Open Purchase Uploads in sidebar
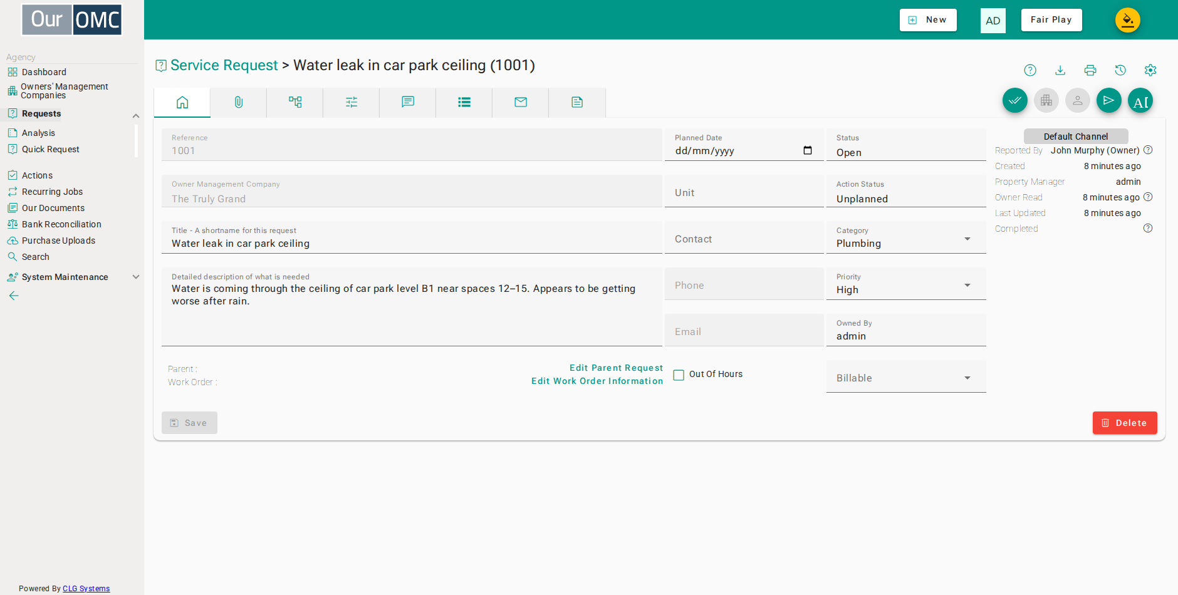This screenshot has width=1178, height=595. (x=58, y=241)
